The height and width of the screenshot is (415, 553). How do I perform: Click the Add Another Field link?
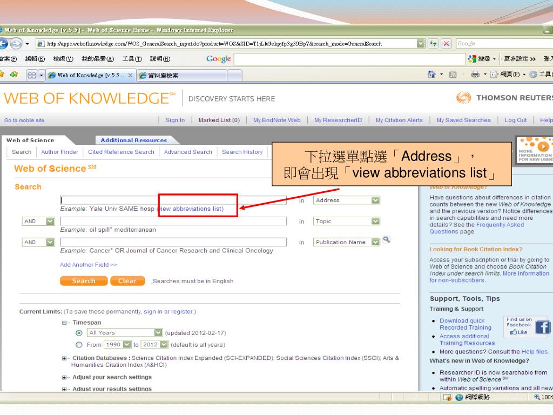[x=88, y=265]
